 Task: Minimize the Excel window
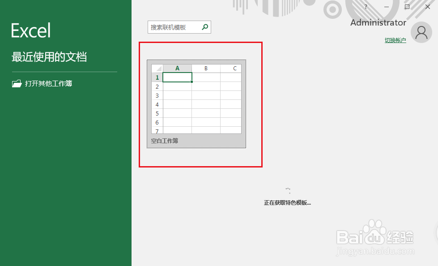pyautogui.click(x=386, y=7)
